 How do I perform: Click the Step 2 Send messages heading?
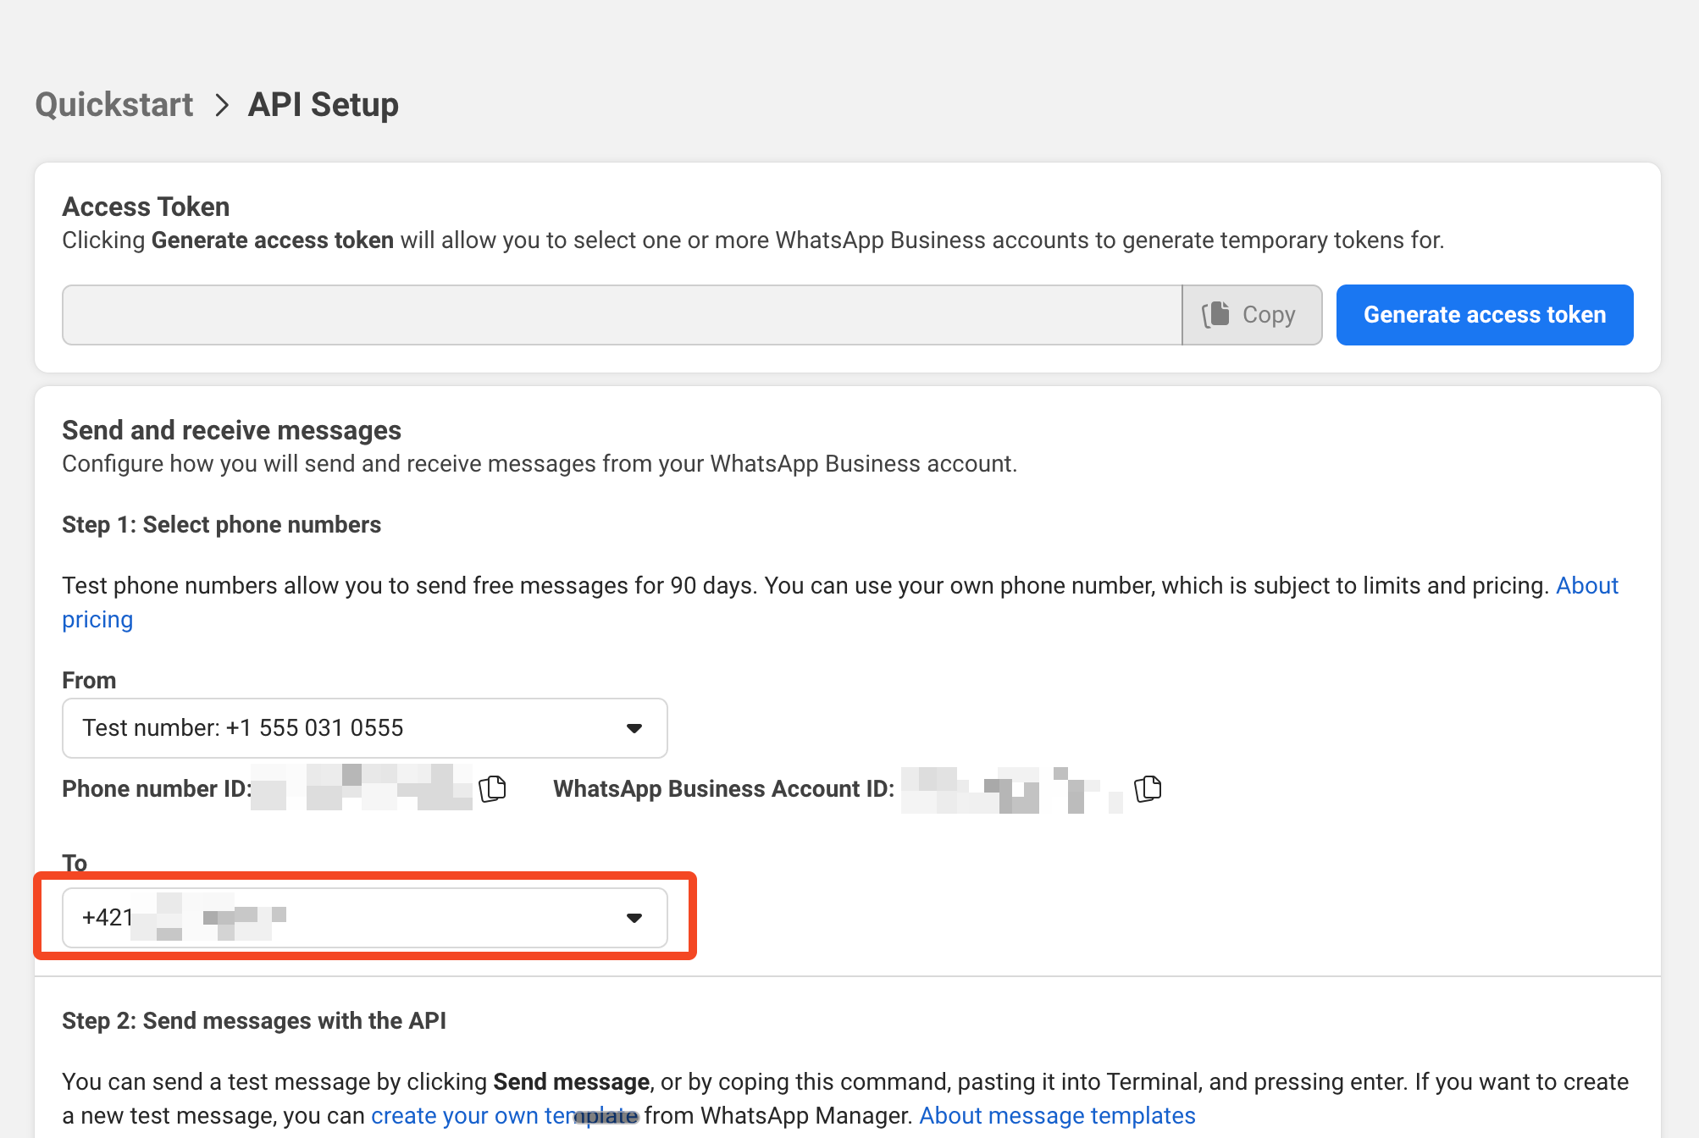pyautogui.click(x=254, y=1020)
